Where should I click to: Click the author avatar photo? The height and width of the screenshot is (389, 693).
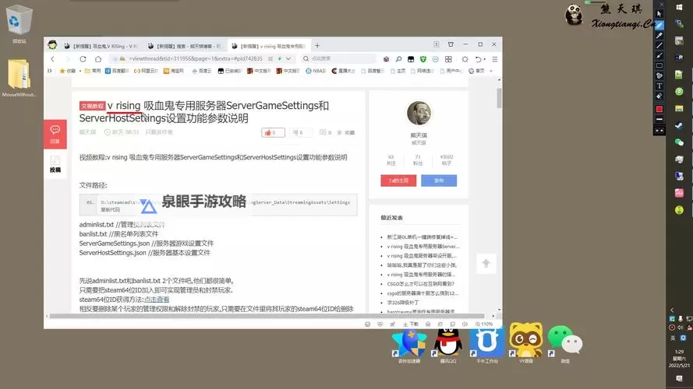(x=419, y=113)
